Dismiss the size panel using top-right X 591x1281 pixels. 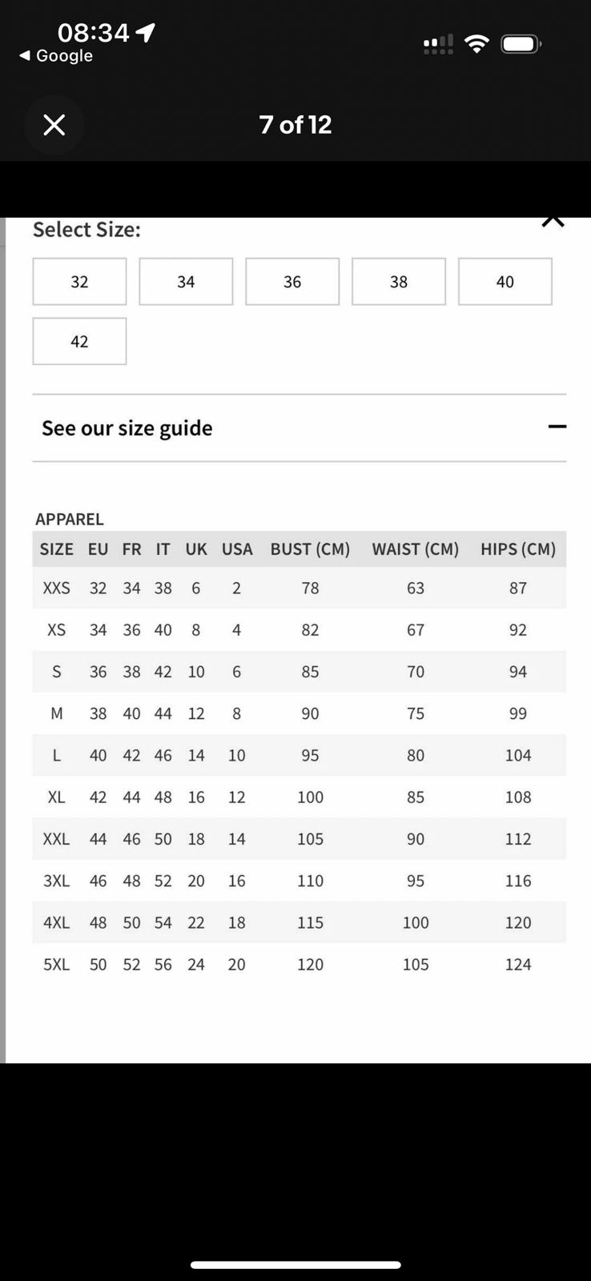coord(553,220)
